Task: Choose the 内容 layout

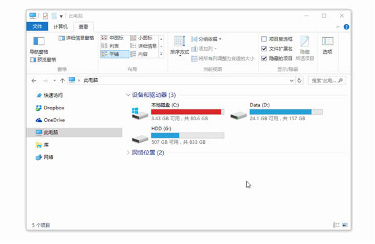Action: pyautogui.click(x=139, y=54)
